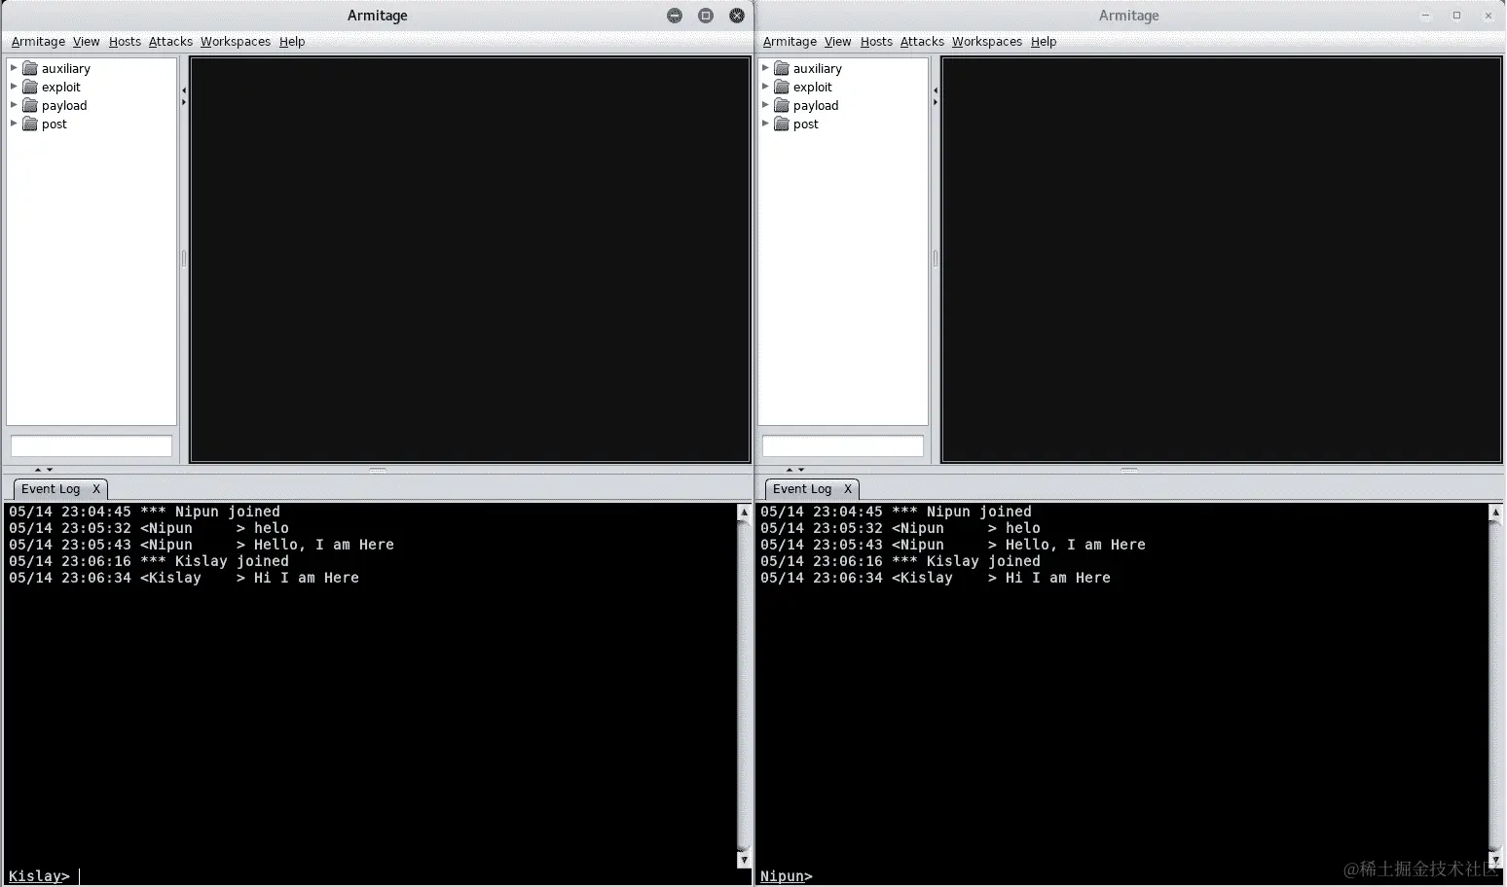Open Help menu in left window
This screenshot has width=1507, height=887.
tap(292, 42)
